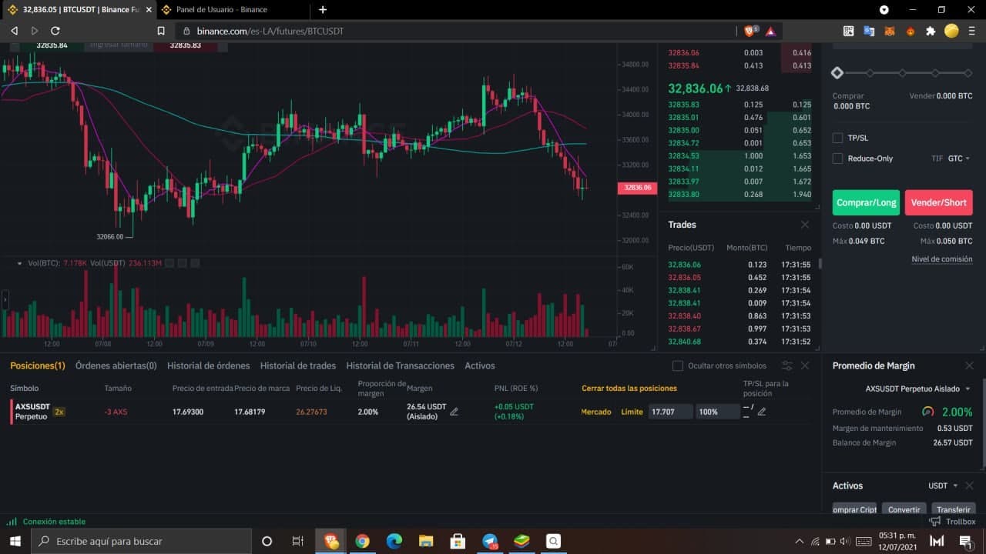The width and height of the screenshot is (986, 554).
Task: Enable the TP/SL checkbox
Action: click(x=837, y=138)
